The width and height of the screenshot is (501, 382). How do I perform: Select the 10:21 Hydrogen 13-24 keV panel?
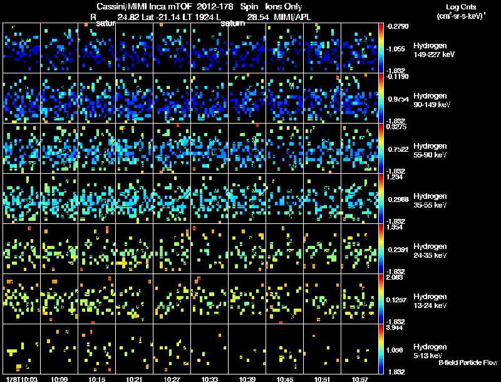[x=135, y=299]
